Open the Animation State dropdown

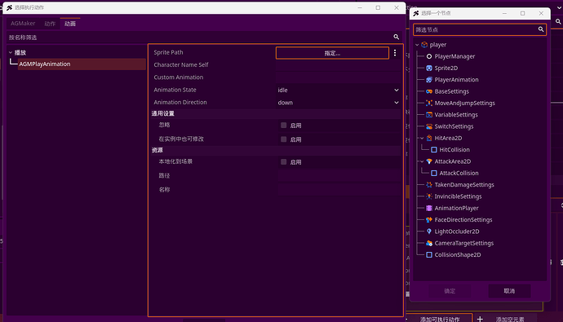click(x=339, y=90)
